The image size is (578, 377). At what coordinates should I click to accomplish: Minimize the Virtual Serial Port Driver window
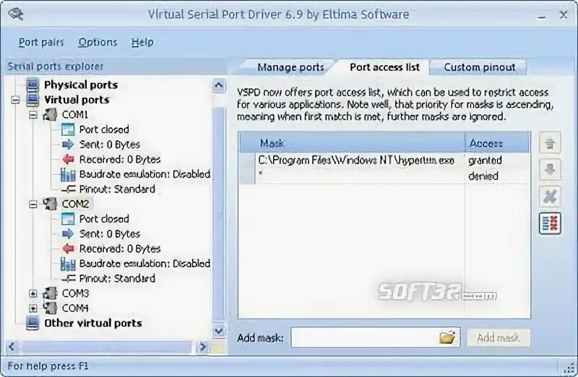coord(541,15)
